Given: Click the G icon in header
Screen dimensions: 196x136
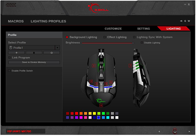Looking at the screenshot, I should (x=185, y=21).
